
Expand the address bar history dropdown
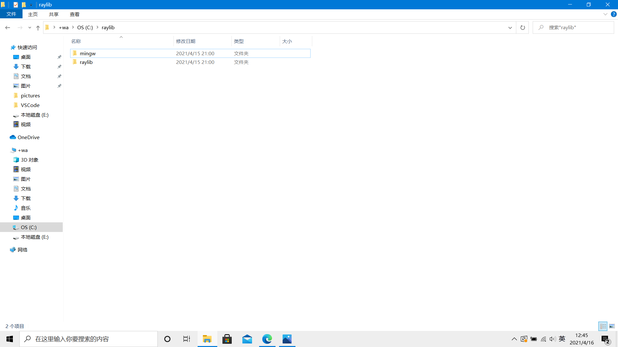pyautogui.click(x=510, y=28)
